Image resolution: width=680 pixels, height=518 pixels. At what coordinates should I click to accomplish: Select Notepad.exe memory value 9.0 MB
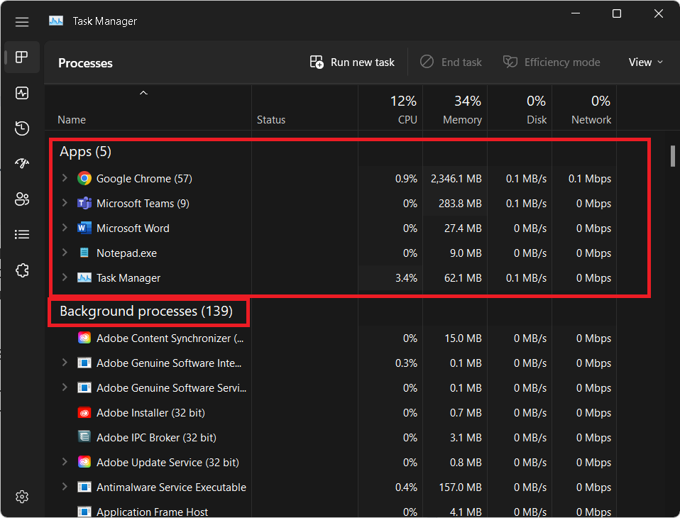point(466,253)
